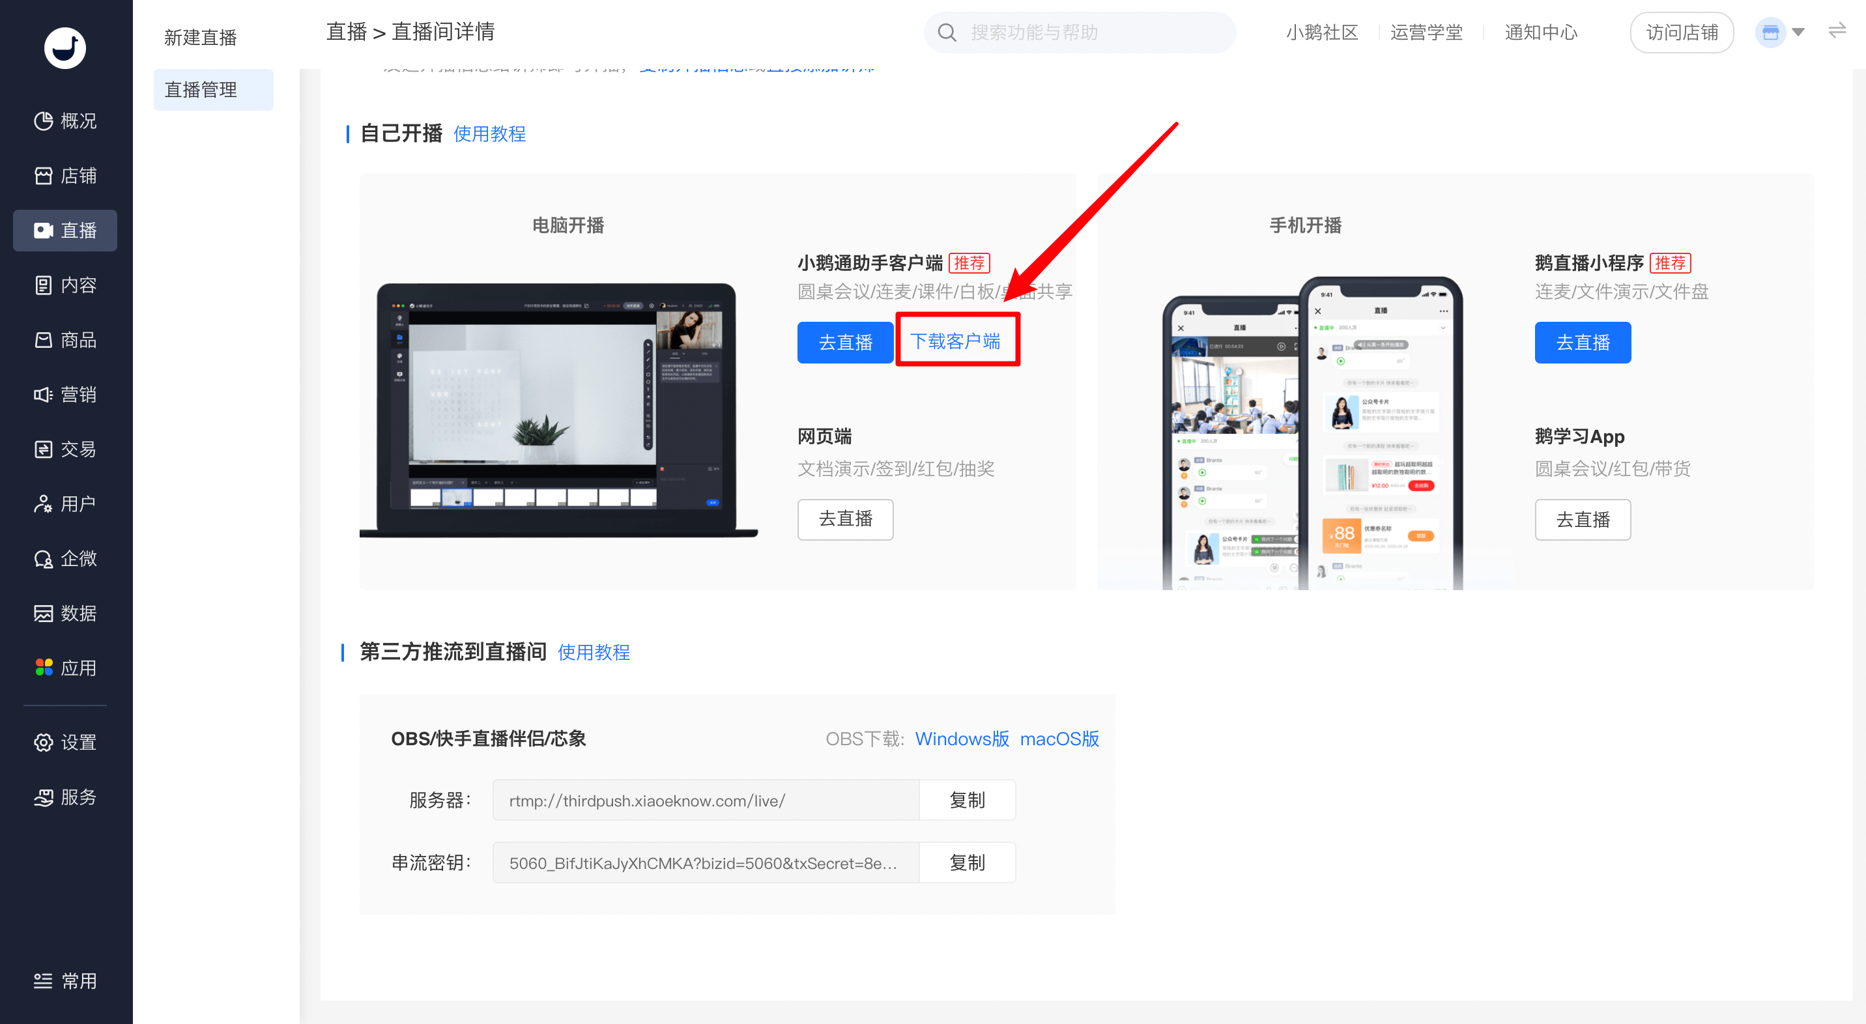
Task: Open 营销 marketing megaphone item
Action: point(65,394)
